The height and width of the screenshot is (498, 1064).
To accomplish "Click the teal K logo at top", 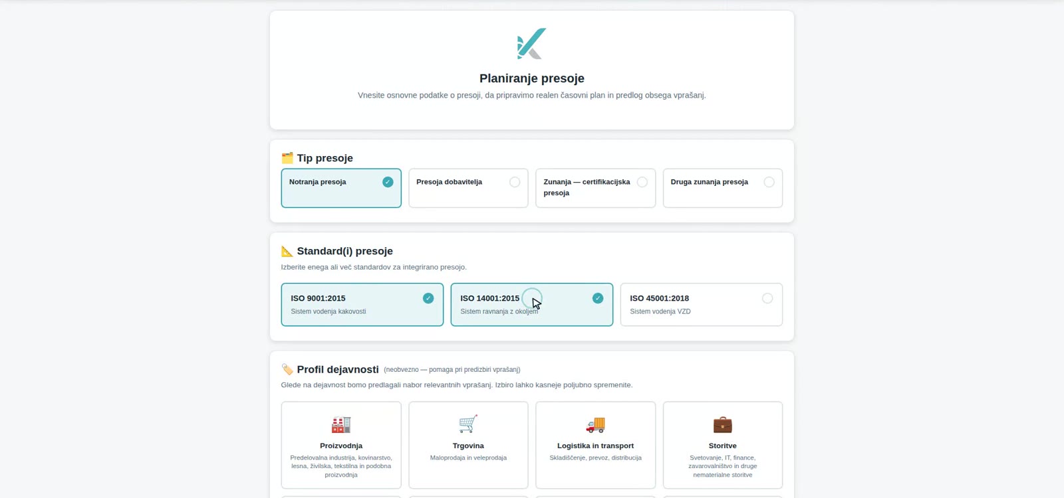I will [x=531, y=44].
